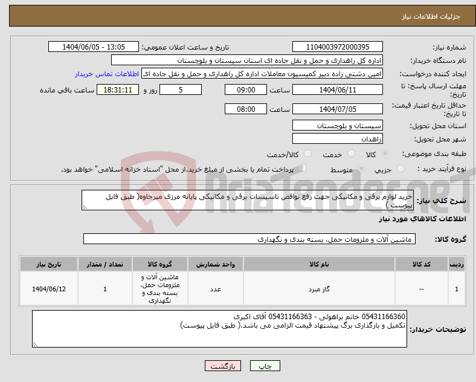Screen dimensions: 476x382
Task: Click the response deadline date 1404/06/11
Action: pos(338,89)
